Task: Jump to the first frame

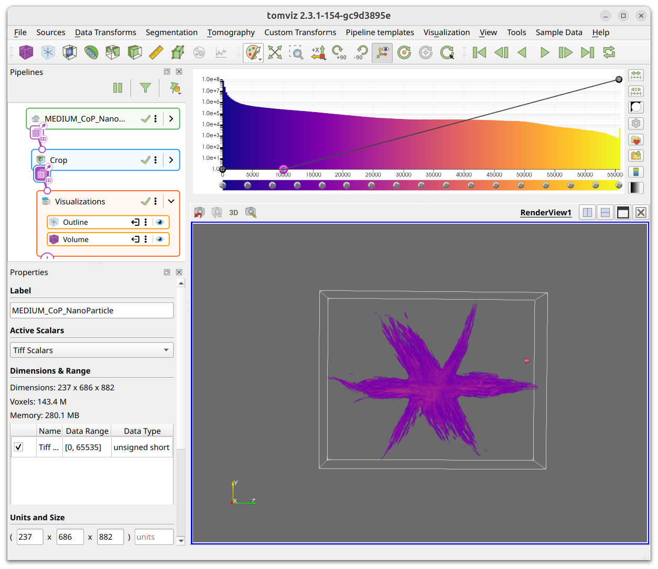Action: [479, 52]
